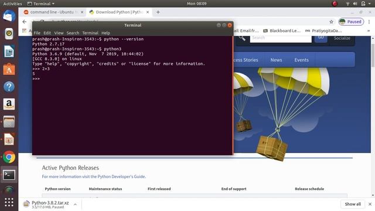Select the Terminal icon in dock
The image size is (375, 211).
point(9,175)
